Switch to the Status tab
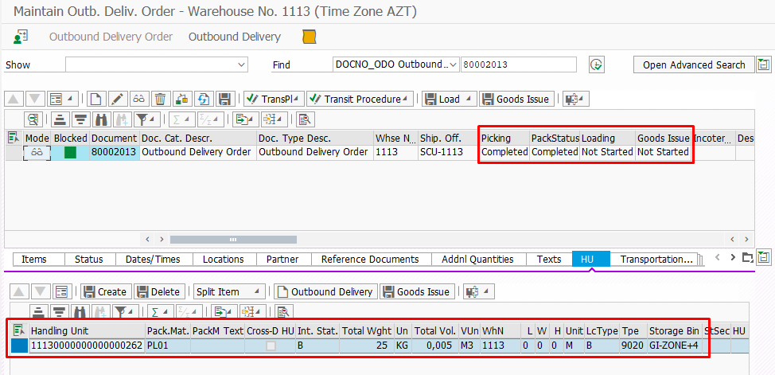 pos(88,259)
